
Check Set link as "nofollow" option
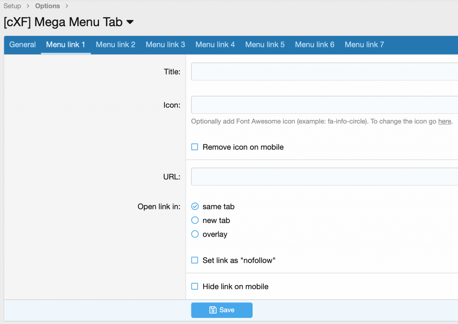[195, 260]
